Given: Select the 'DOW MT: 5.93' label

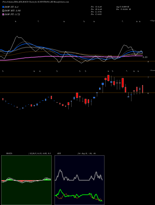Looking at the screenshot, I should [x=12, y=11].
